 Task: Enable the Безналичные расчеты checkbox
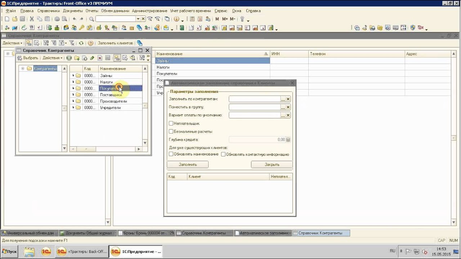(x=171, y=131)
